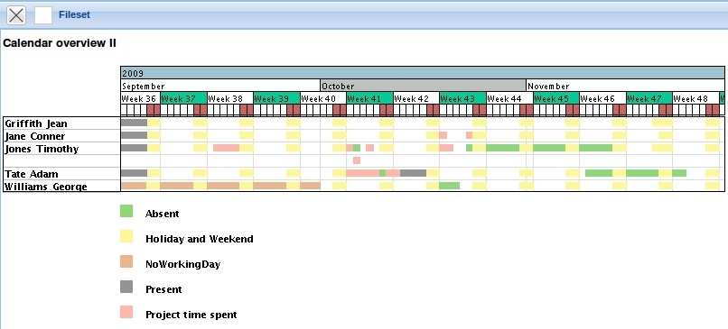Viewport: 728px width, 329px height.
Task: Click the Week 41 header cell
Action: click(369, 98)
